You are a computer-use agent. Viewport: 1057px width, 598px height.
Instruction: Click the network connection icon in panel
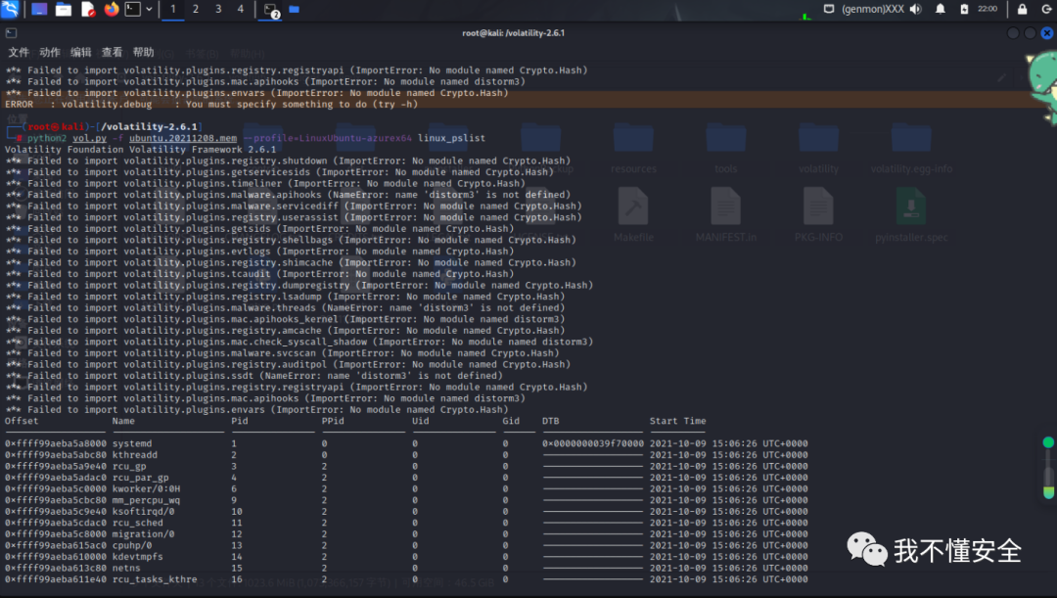pos(829,9)
